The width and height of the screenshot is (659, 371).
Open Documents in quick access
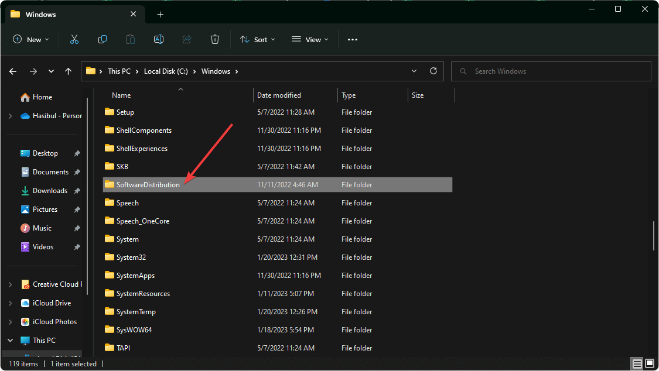click(x=50, y=172)
